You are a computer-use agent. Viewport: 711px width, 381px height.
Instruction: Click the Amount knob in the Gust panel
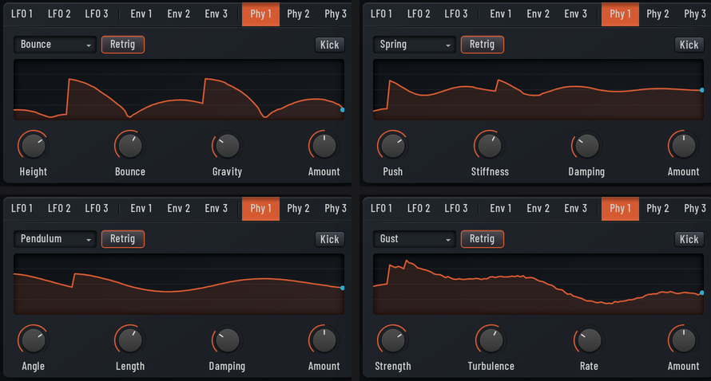pyautogui.click(x=683, y=340)
